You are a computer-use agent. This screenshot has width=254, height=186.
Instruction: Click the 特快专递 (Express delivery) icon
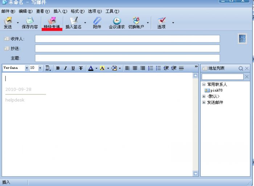pos(52,22)
